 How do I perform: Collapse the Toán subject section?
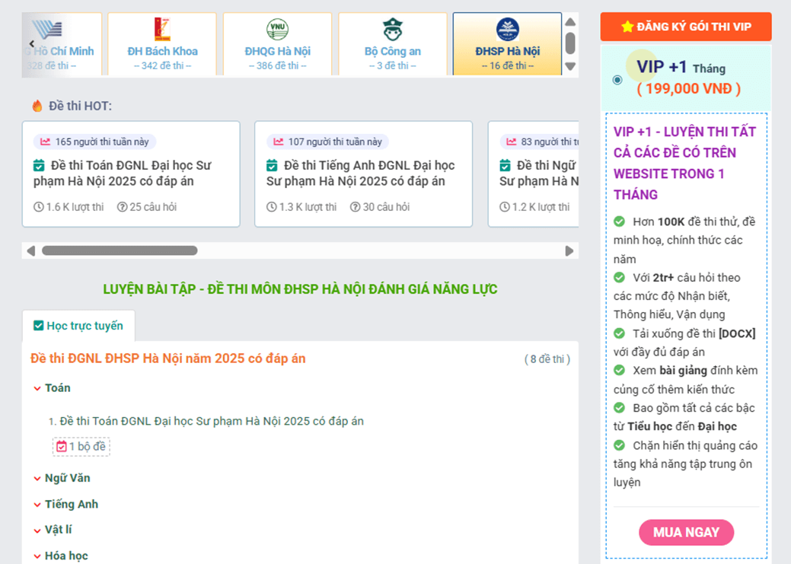(37, 388)
